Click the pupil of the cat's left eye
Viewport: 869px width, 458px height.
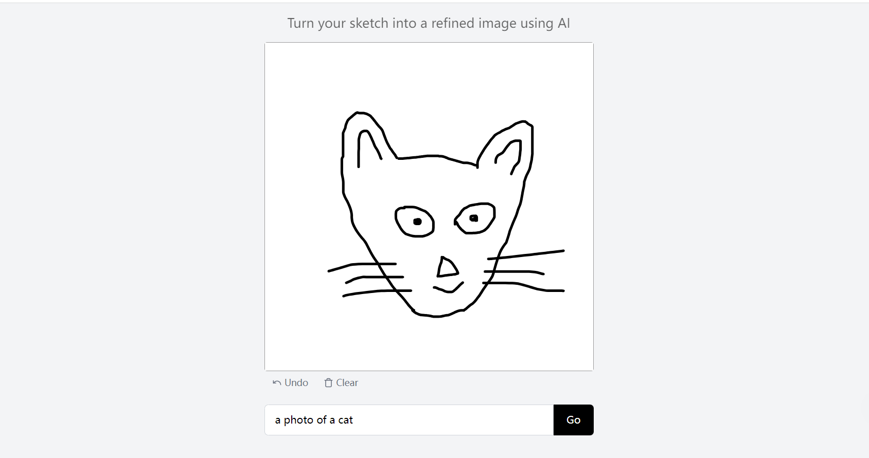coord(417,222)
